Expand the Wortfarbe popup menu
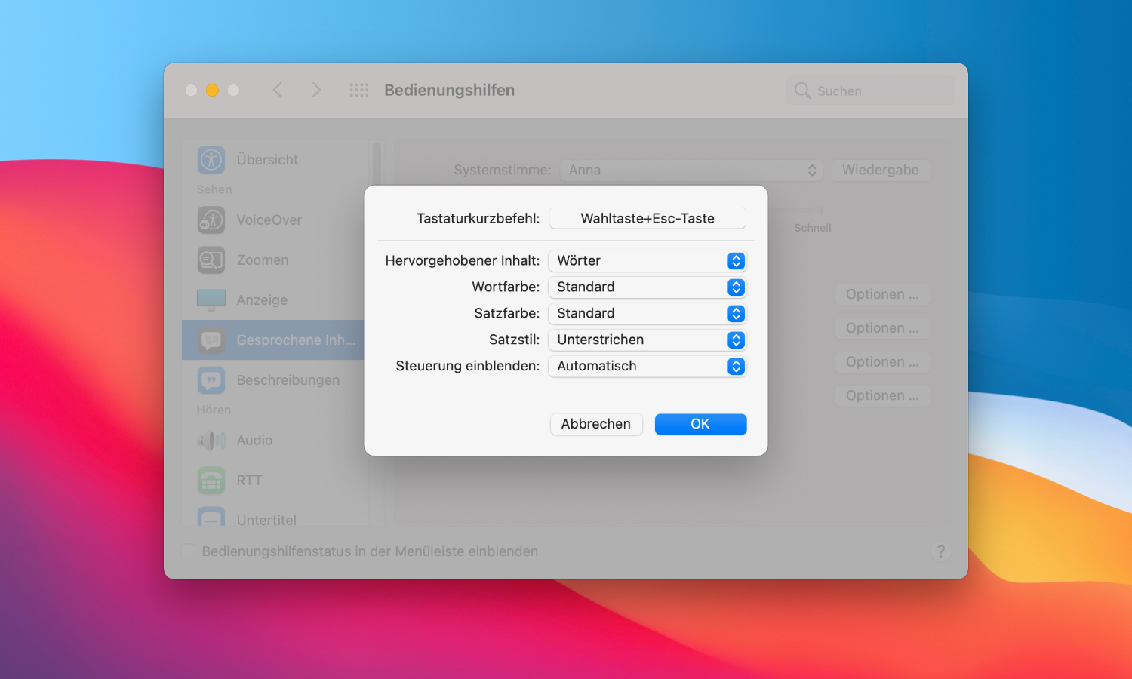The height and width of the screenshot is (679, 1132). pyautogui.click(x=647, y=287)
